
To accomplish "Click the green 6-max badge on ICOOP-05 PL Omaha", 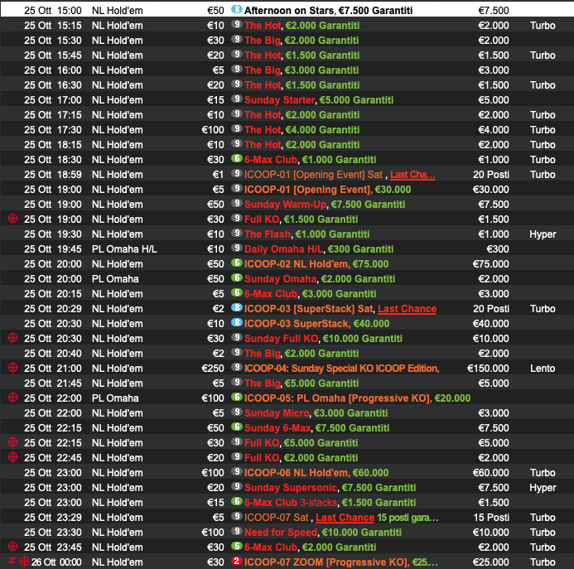I will pyautogui.click(x=237, y=398).
